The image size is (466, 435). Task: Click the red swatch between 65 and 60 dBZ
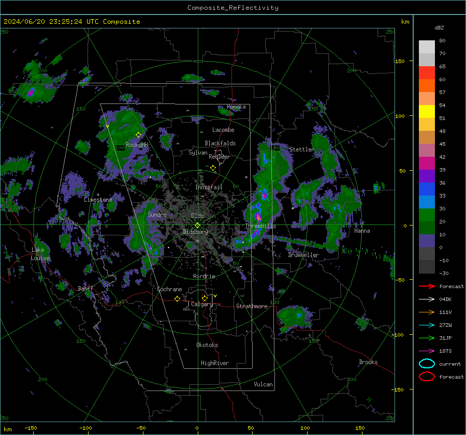427,72
